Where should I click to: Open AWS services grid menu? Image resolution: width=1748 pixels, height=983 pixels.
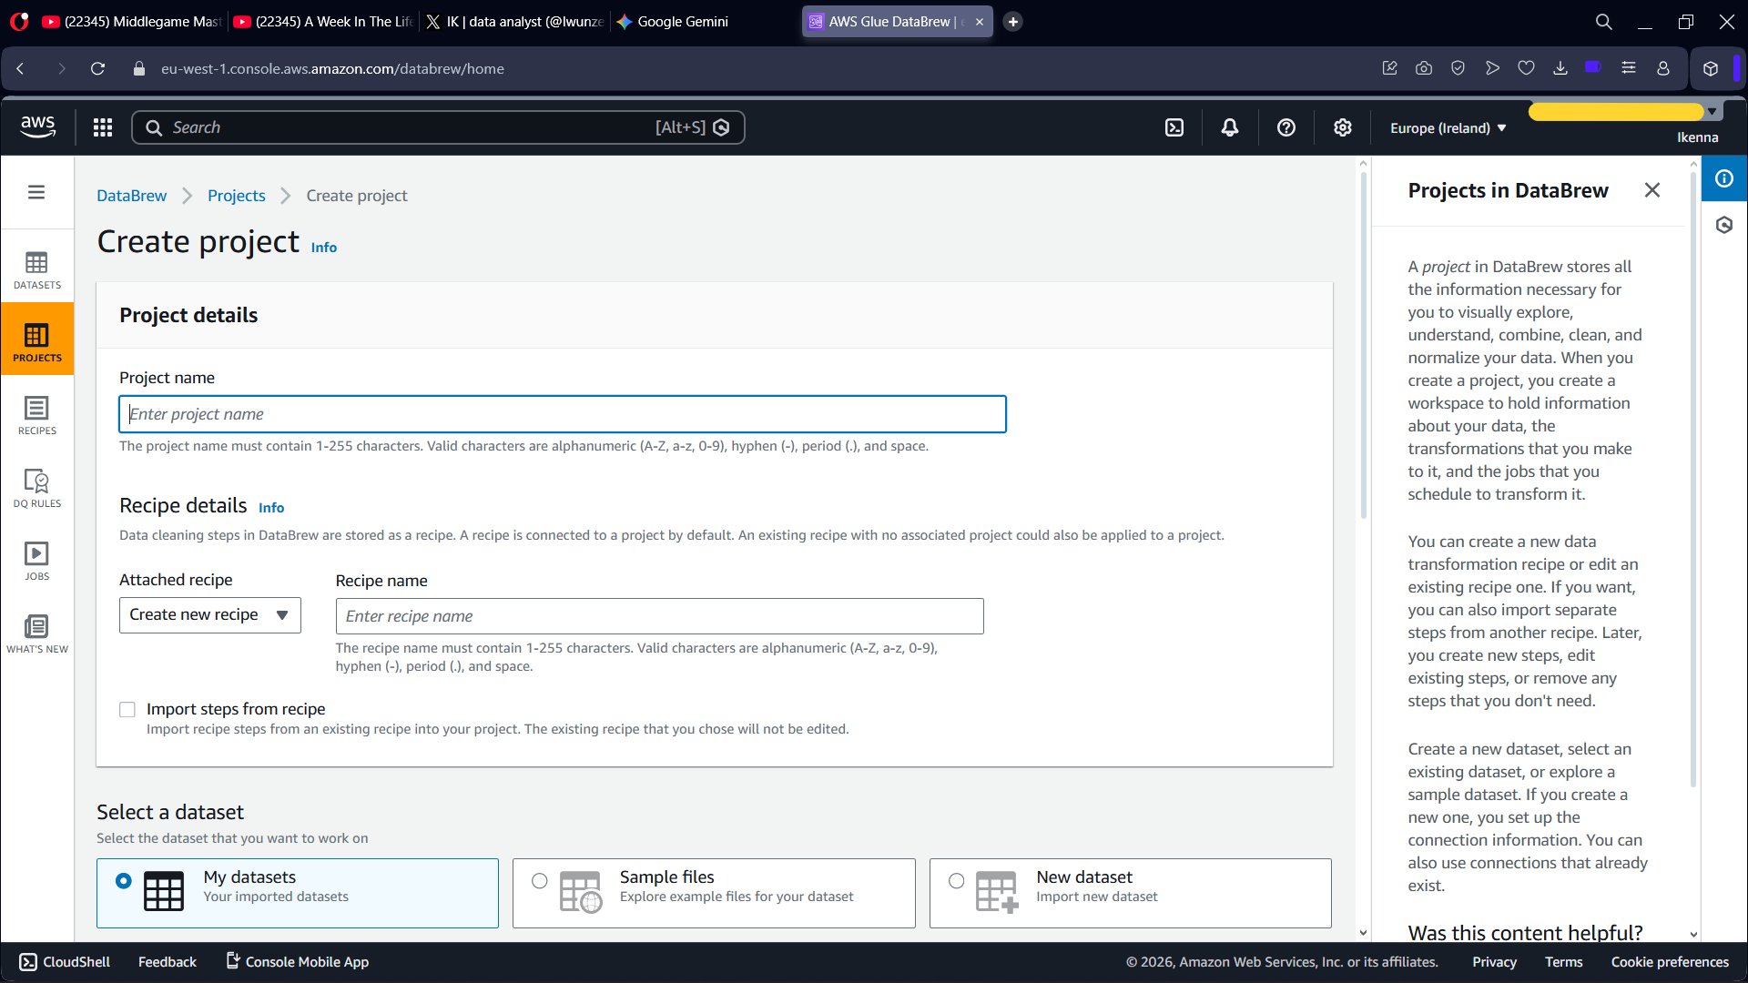coord(103,127)
